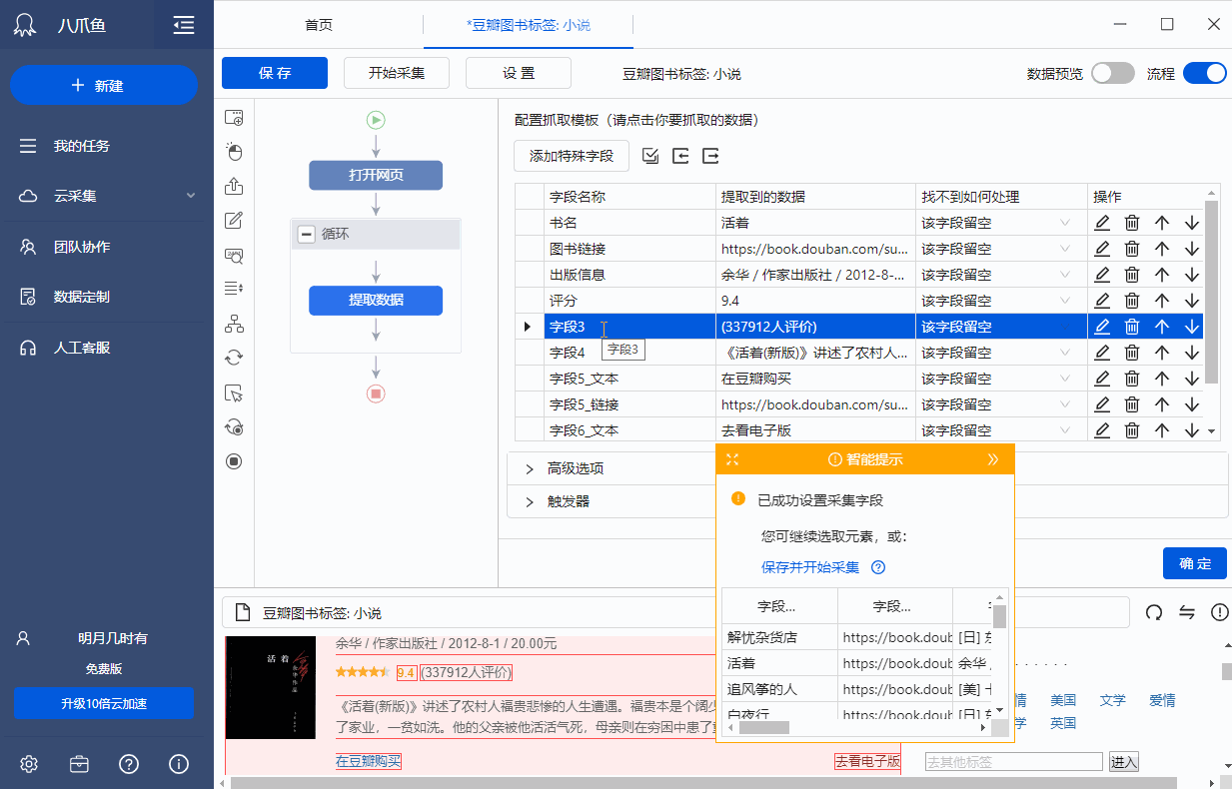1232x789 pixels.
Task: Click 开始采集 button
Action: [x=397, y=73]
